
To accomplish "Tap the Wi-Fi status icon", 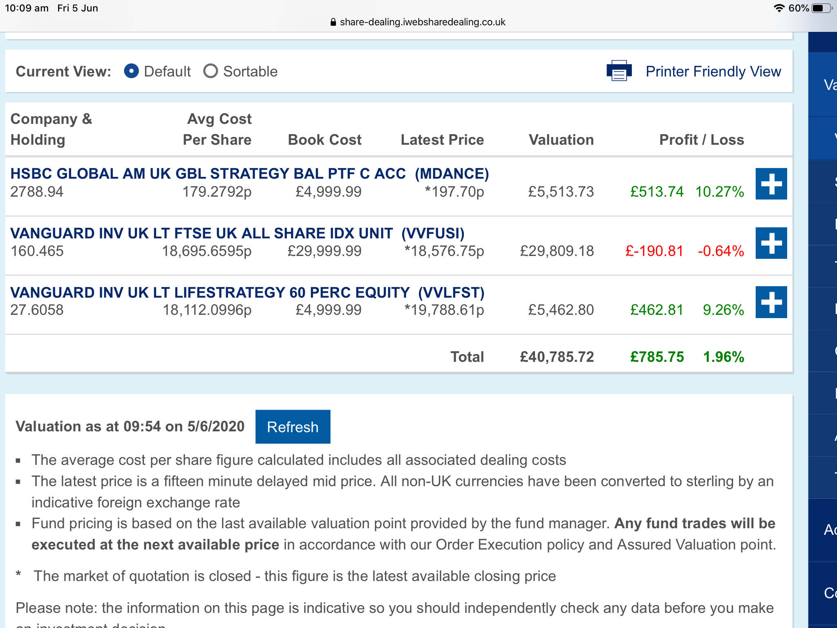I will (779, 8).
